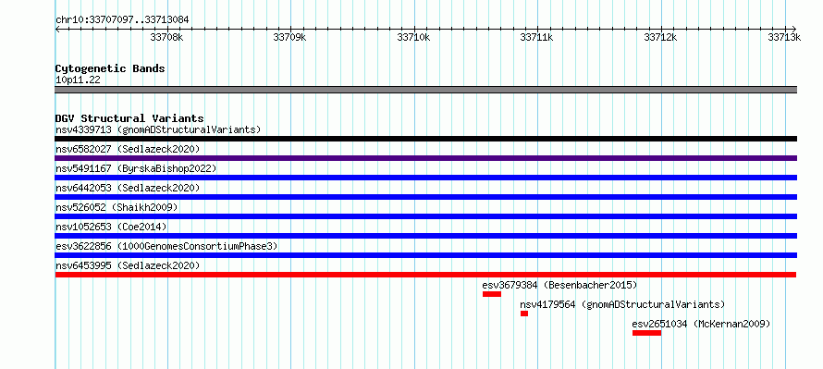The image size is (823, 369).
Task: Click the blue nsv5491167 variant bar
Action: (x=425, y=178)
